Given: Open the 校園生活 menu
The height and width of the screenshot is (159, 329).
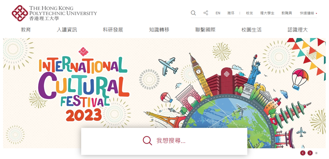Looking at the screenshot, I should click(251, 30).
